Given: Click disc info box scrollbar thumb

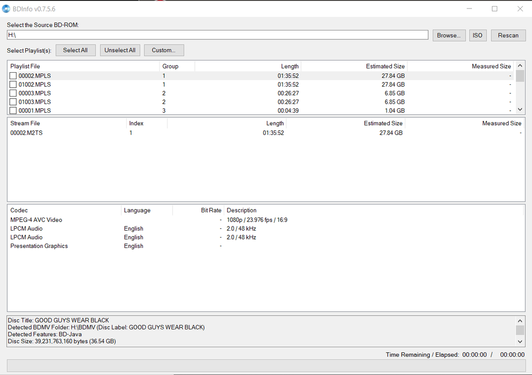Looking at the screenshot, I should coord(520,330).
